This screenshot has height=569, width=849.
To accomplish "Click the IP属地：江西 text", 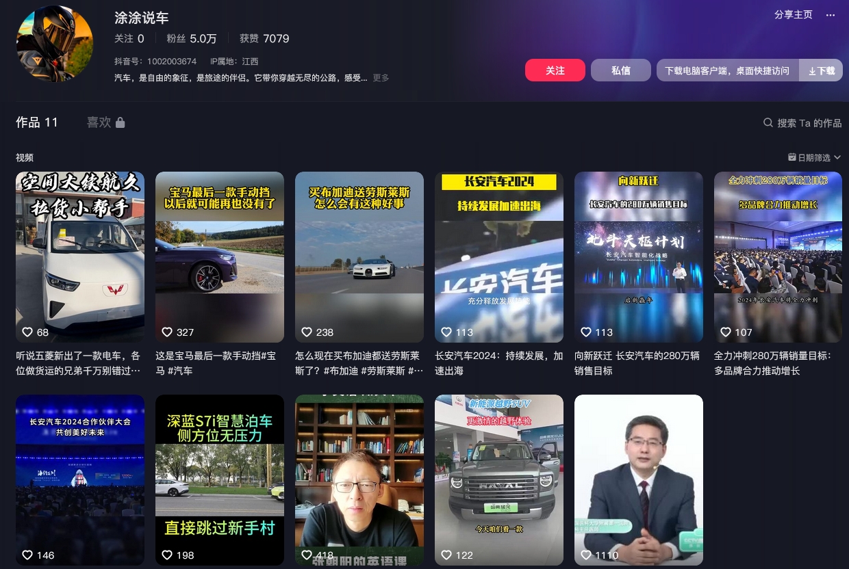I will (x=234, y=62).
